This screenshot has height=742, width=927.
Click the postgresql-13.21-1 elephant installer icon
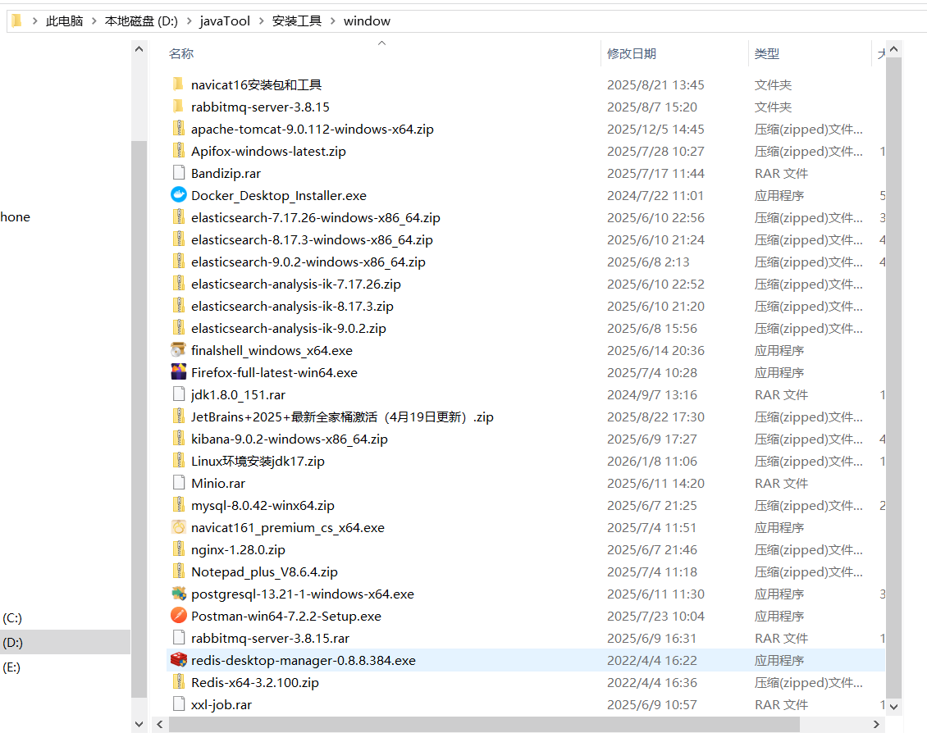pyautogui.click(x=179, y=594)
